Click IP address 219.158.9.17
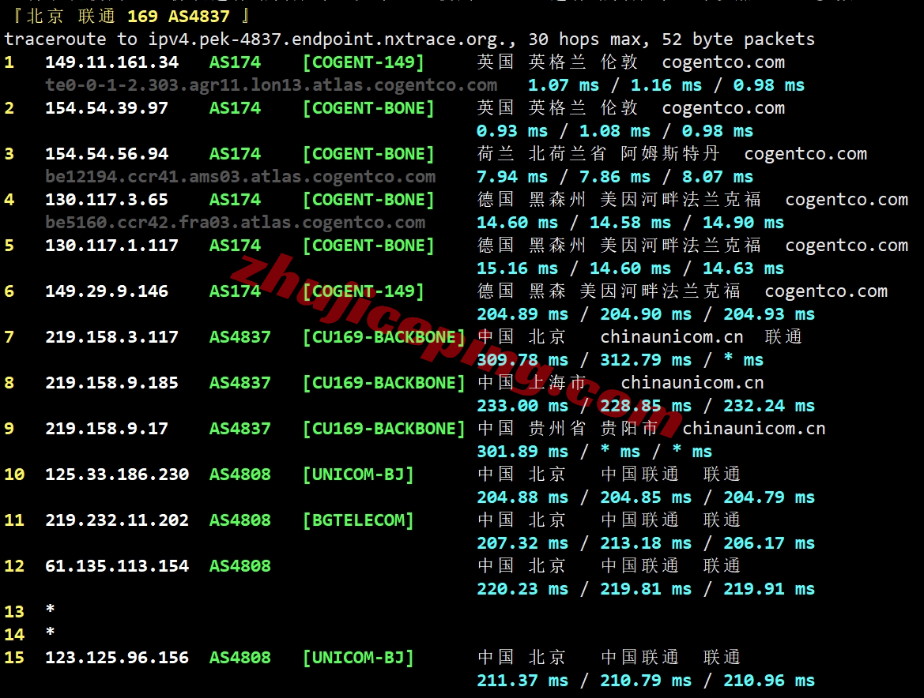924x698 pixels. tap(107, 429)
